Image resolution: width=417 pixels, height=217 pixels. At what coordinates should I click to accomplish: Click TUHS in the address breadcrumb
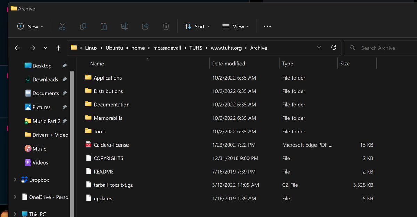pyautogui.click(x=196, y=48)
